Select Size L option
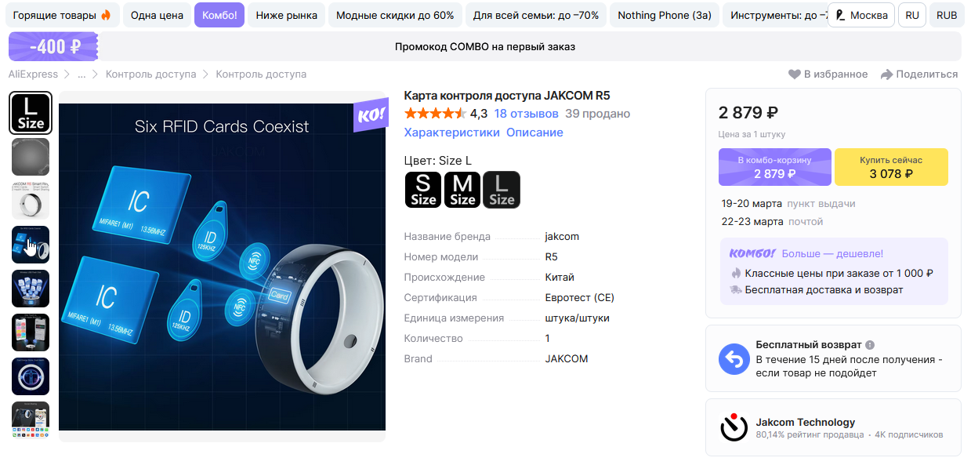 pyautogui.click(x=502, y=190)
